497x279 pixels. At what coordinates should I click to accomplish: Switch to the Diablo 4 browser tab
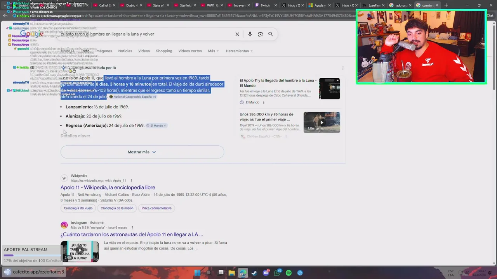pos(131,5)
